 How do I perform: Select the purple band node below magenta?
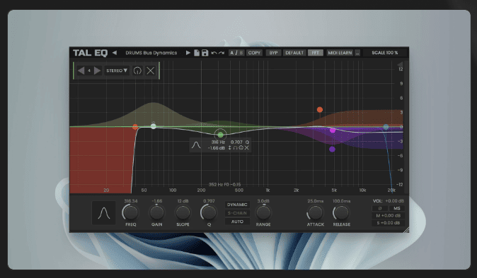point(332,149)
